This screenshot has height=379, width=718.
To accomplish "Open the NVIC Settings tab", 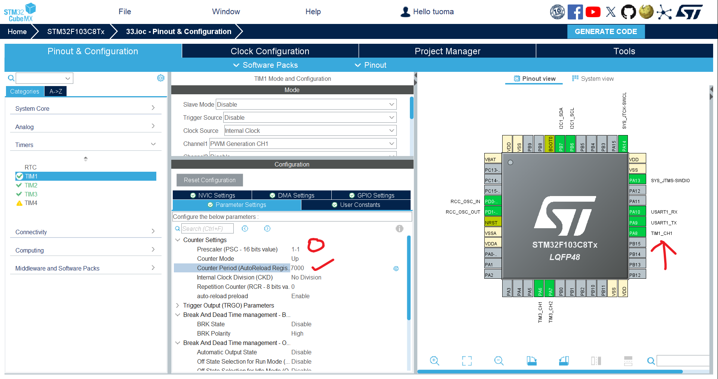I will click(x=212, y=195).
